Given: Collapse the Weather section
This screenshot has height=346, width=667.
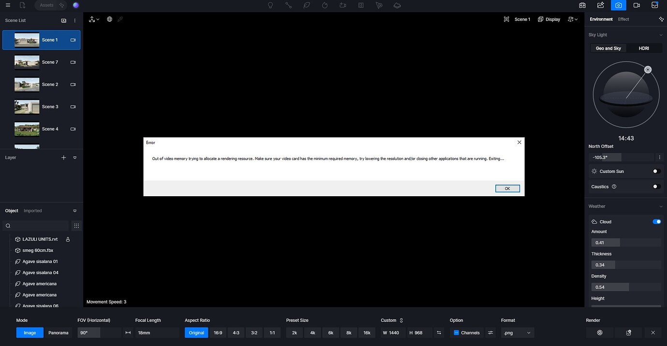Looking at the screenshot, I should (661, 206).
